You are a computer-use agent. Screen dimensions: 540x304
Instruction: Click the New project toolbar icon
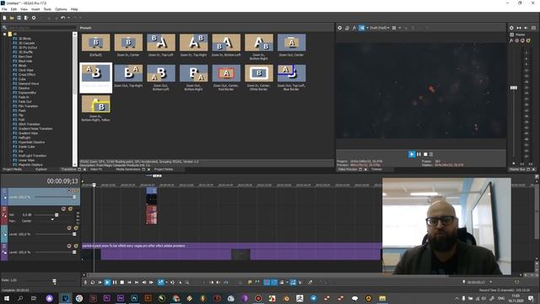coord(4,18)
